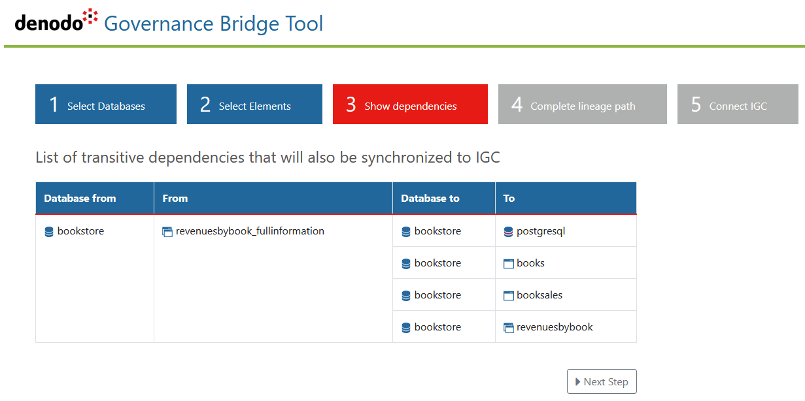The image size is (805, 401).
Task: Click the red postgresql data source icon
Action: point(509,232)
